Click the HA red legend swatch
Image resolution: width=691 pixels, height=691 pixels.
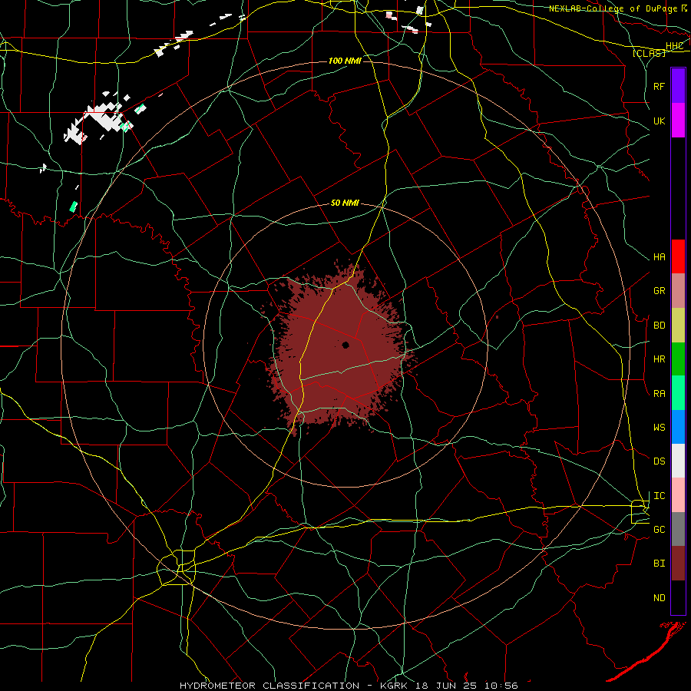(x=678, y=256)
